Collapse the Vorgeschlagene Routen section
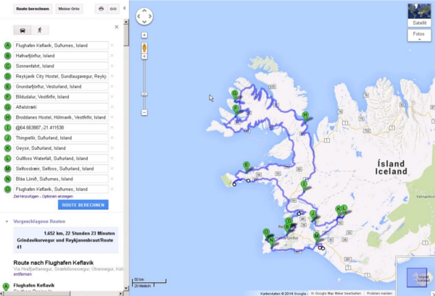The height and width of the screenshot is (296, 435). [7, 219]
